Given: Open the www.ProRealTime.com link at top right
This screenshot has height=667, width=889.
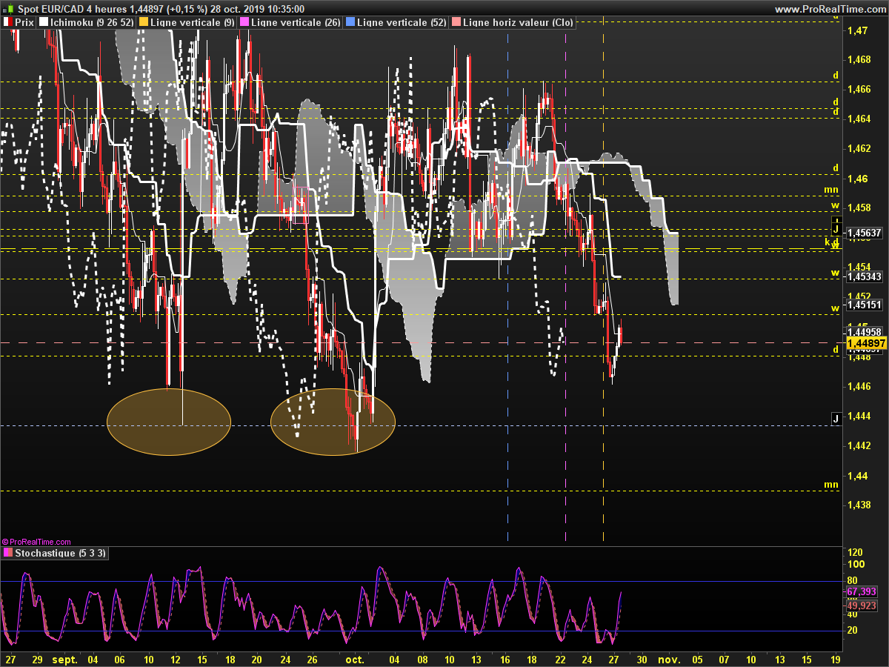Looking at the screenshot, I should 830,9.
